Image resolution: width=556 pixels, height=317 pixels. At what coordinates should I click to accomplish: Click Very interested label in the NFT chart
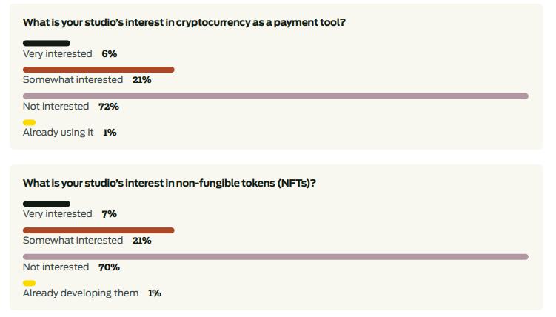[58, 214]
